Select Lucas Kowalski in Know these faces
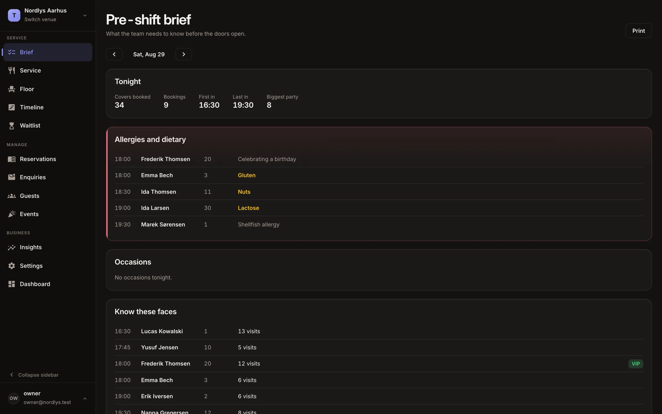This screenshot has width=662, height=414. (162, 331)
